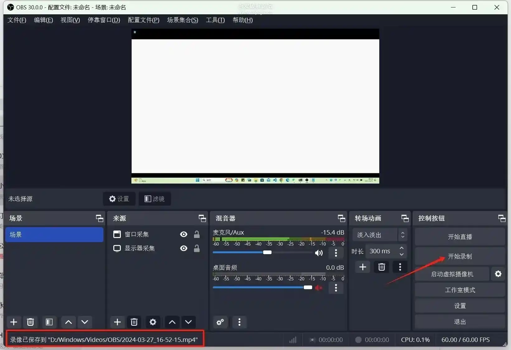The width and height of the screenshot is (511, 350).
Task: Lock the 显示器采集 source
Action: tap(196, 248)
